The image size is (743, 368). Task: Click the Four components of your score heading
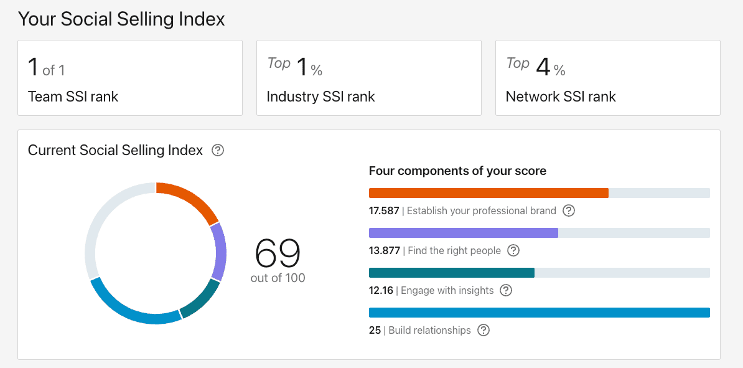(457, 171)
